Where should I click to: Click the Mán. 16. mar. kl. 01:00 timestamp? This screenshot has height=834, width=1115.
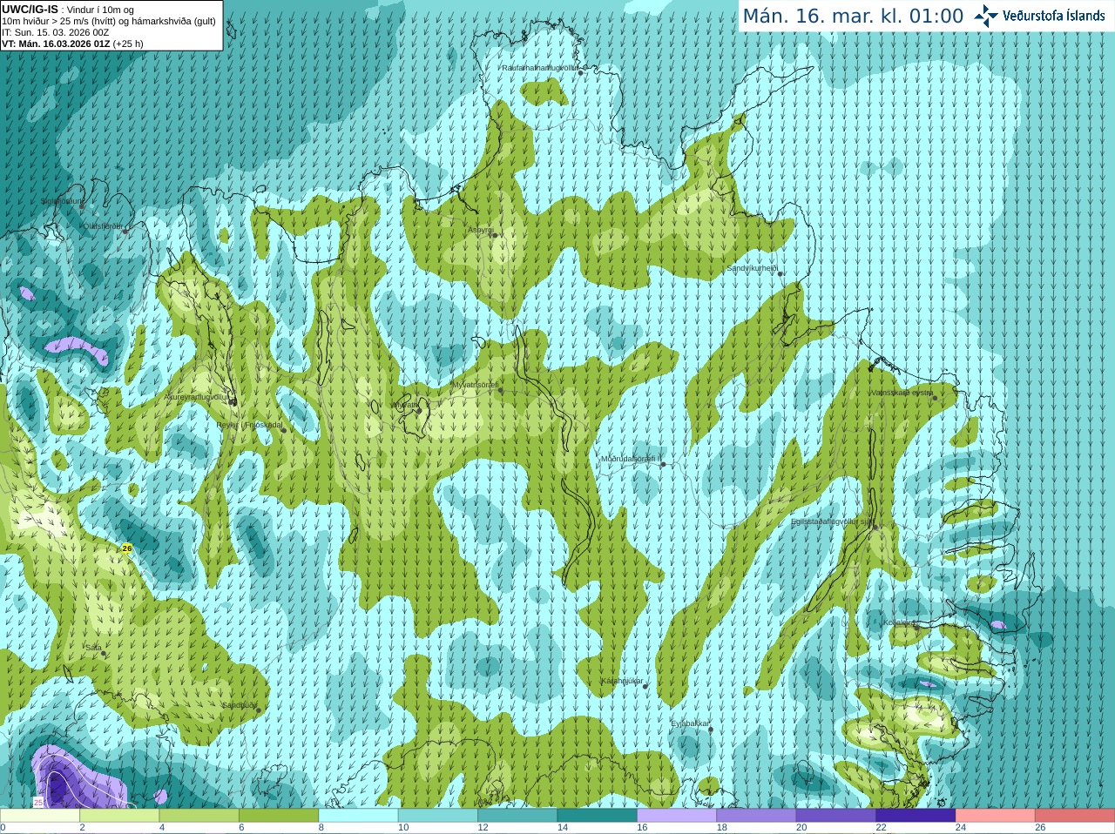[853, 17]
